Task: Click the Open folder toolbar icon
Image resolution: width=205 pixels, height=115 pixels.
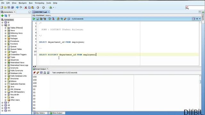Action: tap(5, 7)
